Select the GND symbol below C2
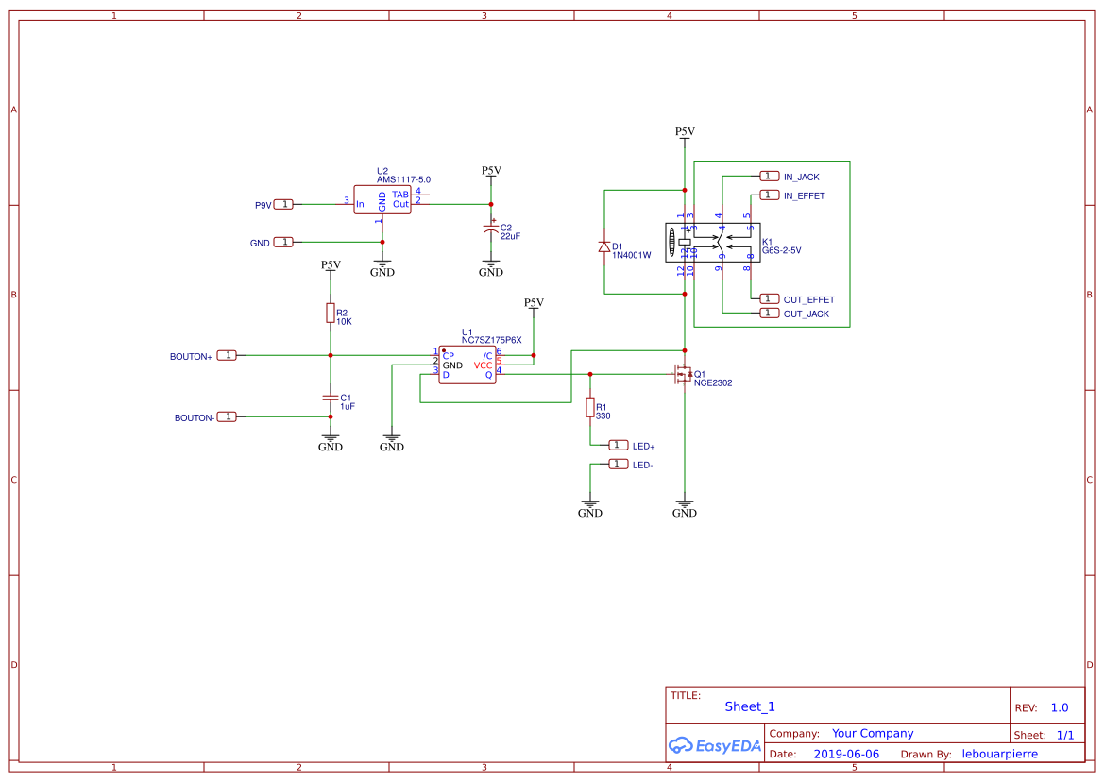 (490, 264)
